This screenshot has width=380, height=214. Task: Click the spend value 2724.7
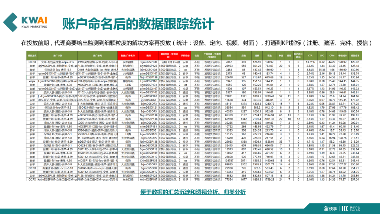[x=257, y=115]
